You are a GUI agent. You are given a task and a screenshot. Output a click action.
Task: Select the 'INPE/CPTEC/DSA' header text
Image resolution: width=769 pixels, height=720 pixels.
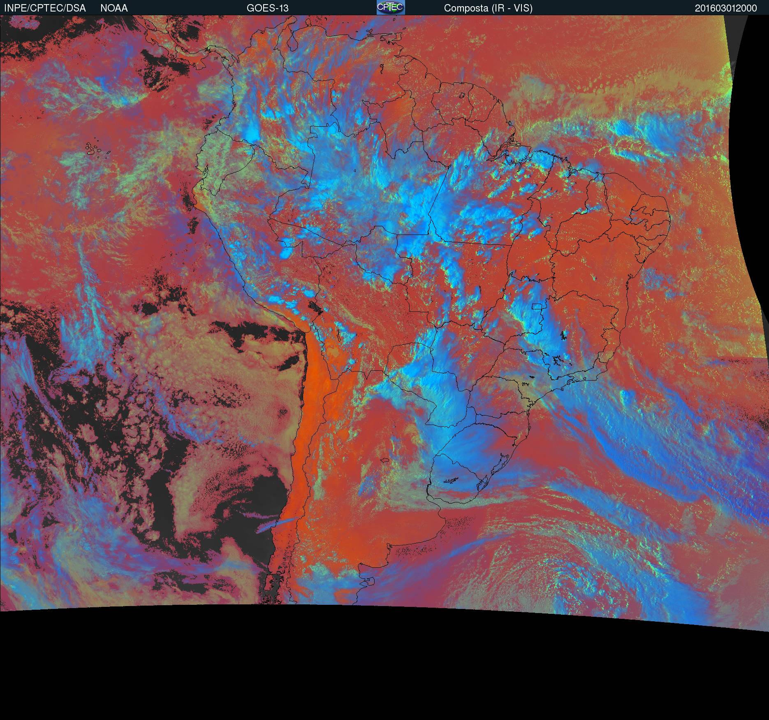(45, 8)
